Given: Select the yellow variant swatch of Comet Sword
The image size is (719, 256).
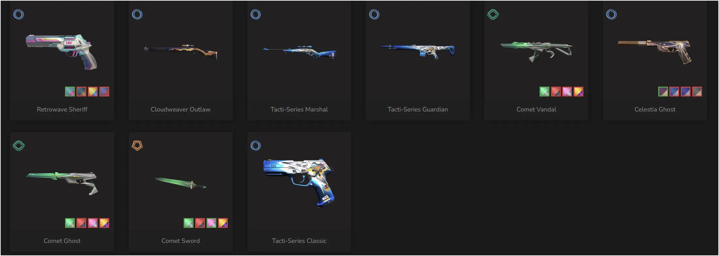Looking at the screenshot, I should point(223,223).
